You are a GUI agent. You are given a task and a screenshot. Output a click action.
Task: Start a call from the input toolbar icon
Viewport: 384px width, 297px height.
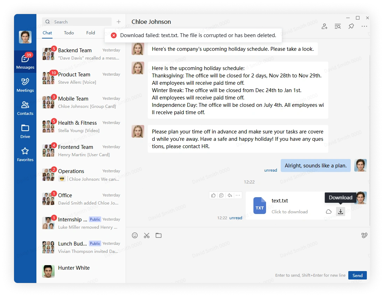click(x=364, y=235)
